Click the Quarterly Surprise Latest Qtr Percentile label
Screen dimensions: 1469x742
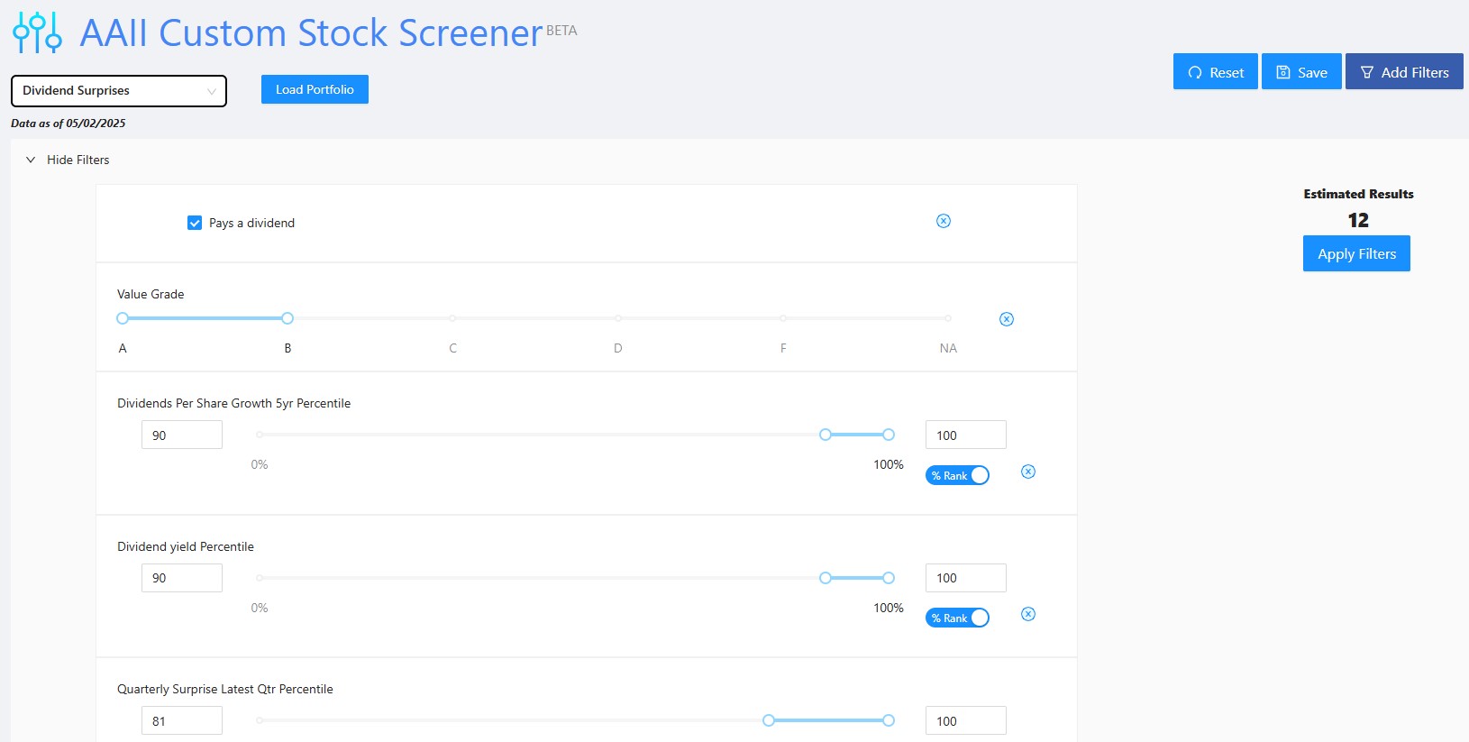[x=225, y=689]
